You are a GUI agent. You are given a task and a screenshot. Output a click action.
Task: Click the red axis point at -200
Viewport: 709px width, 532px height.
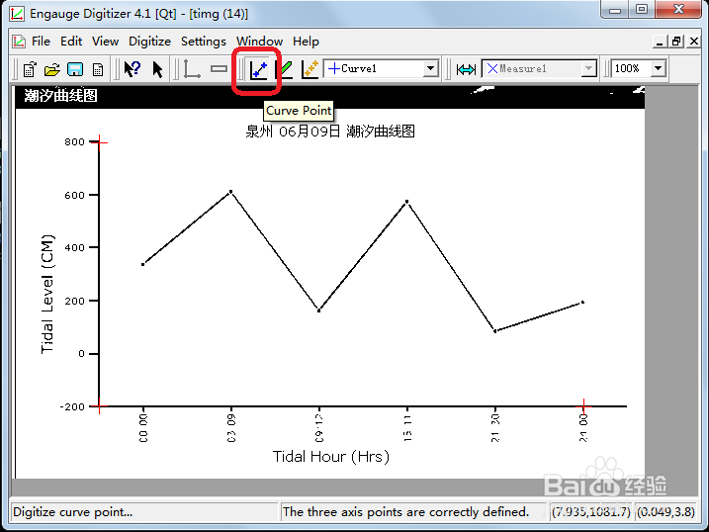pyautogui.click(x=100, y=406)
